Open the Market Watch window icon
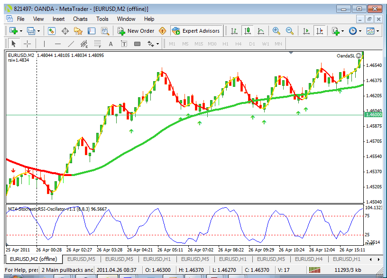The width and height of the screenshot is (387, 278). coord(52,31)
